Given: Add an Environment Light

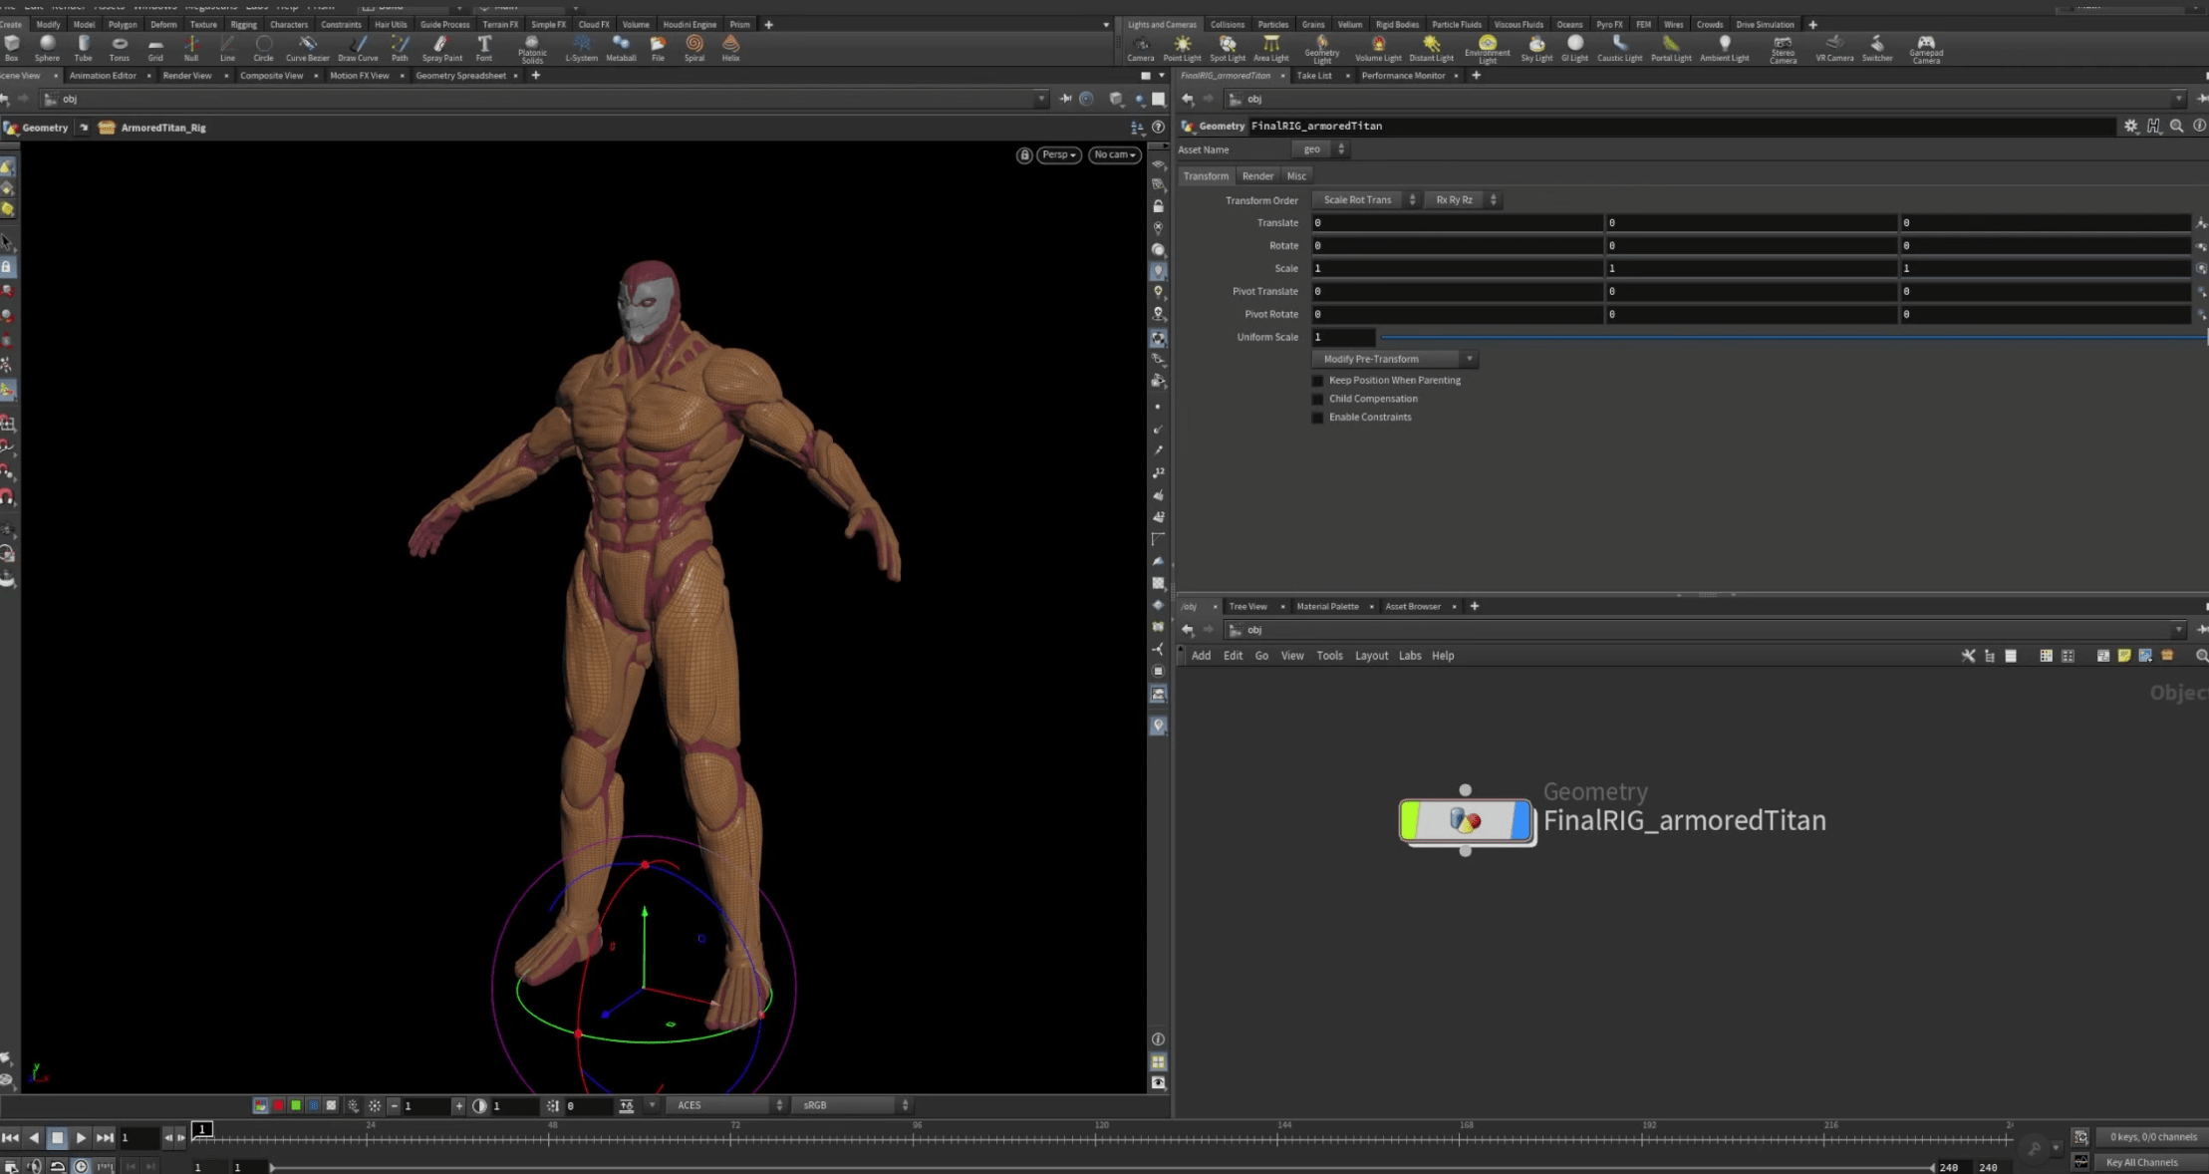Looking at the screenshot, I should [1488, 49].
